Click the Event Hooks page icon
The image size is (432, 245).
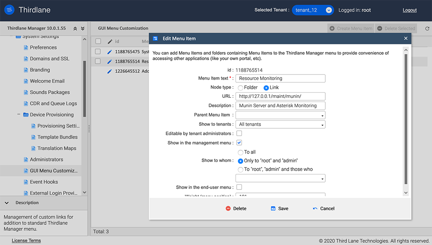[x=26, y=182]
